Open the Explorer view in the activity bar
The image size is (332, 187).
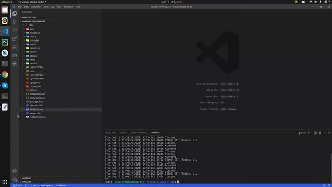click(x=15, y=14)
